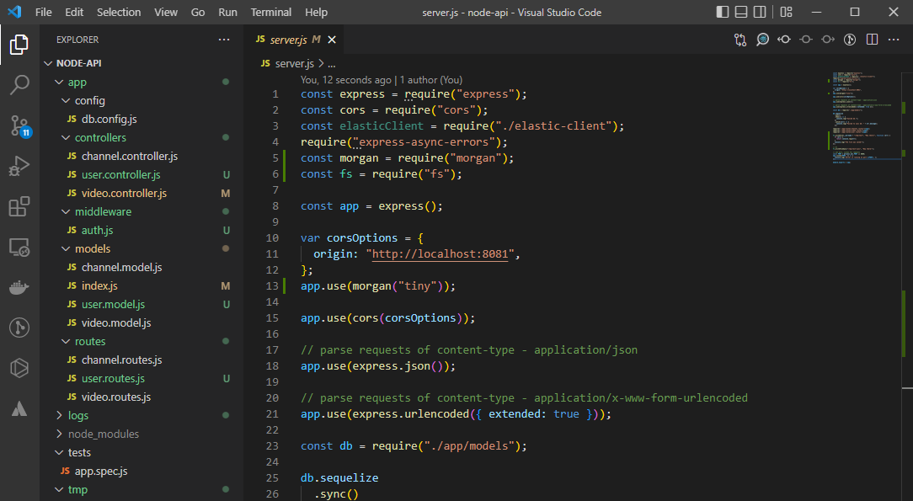Click the circled git branch icon in editor toolbar
Image resolution: width=913 pixels, height=501 pixels.
pyautogui.click(x=850, y=40)
